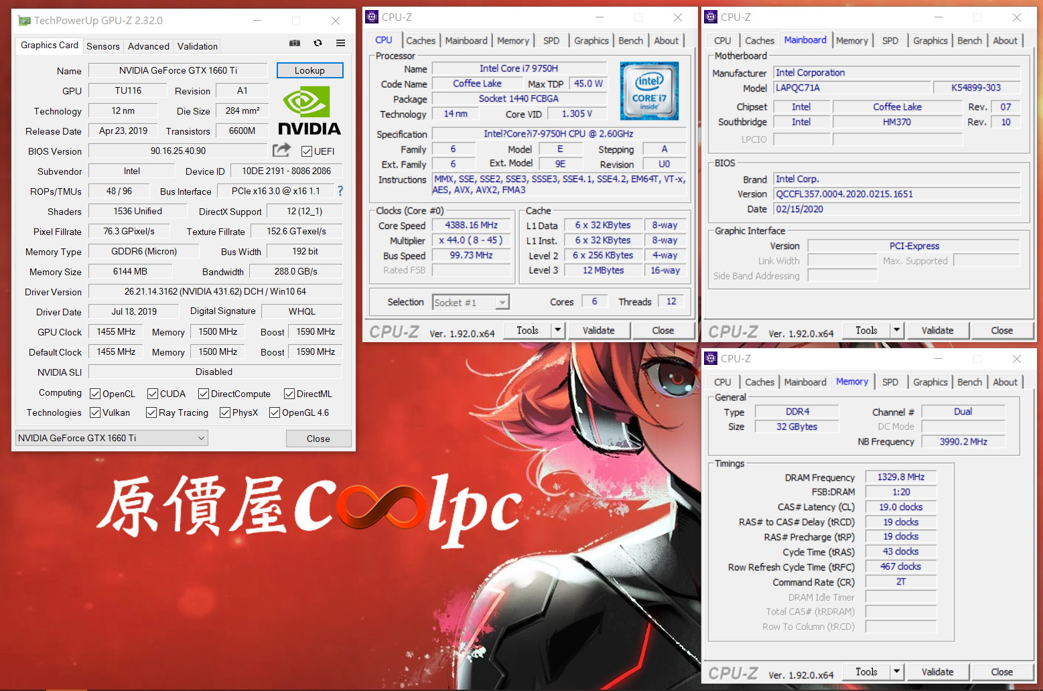This screenshot has height=691, width=1043.
Task: Click the Bandwidth value 288.0 GB/s
Action: point(295,271)
